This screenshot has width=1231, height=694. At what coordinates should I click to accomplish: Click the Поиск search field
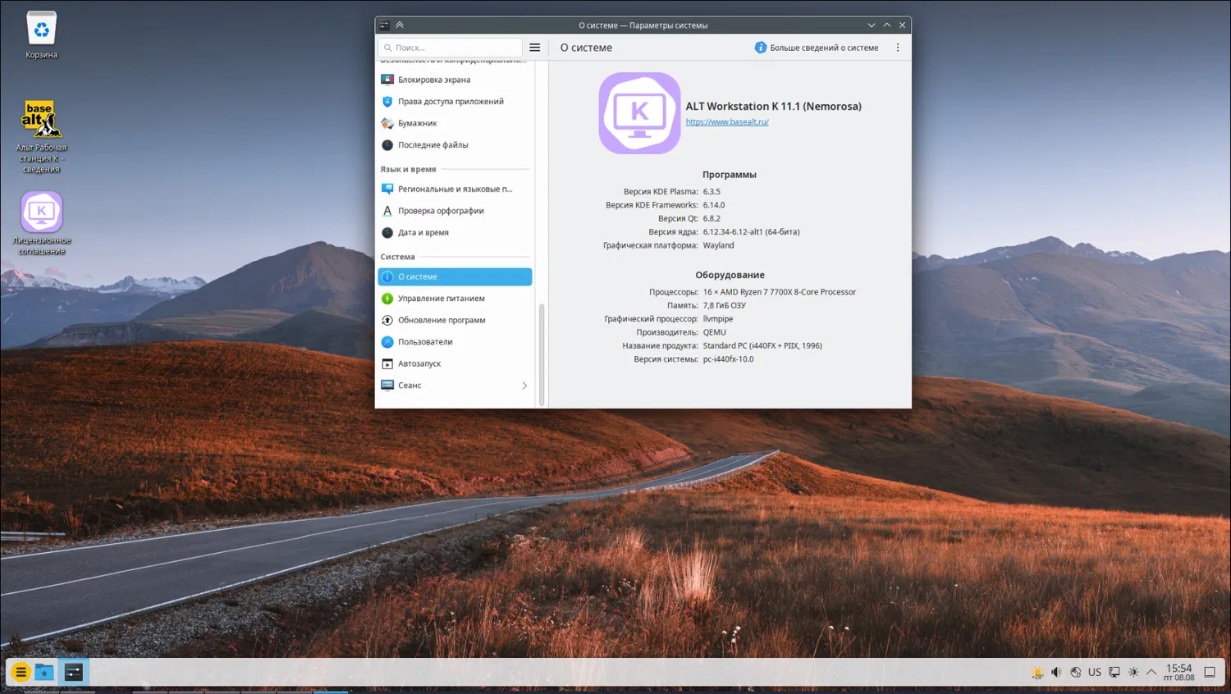click(451, 48)
